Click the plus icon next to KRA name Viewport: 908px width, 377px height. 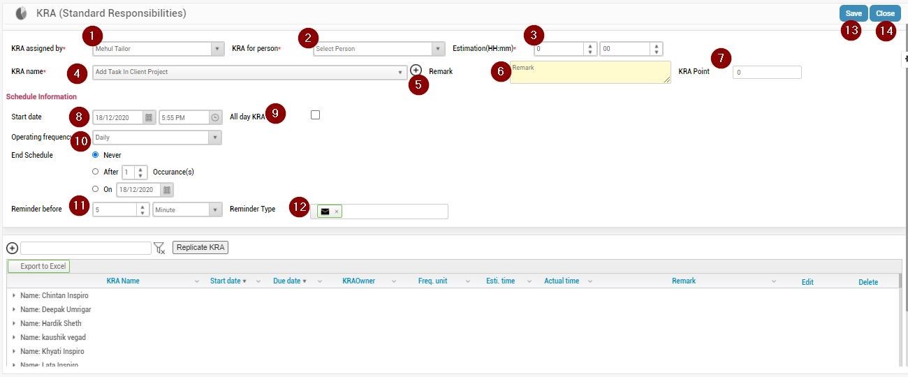click(416, 70)
